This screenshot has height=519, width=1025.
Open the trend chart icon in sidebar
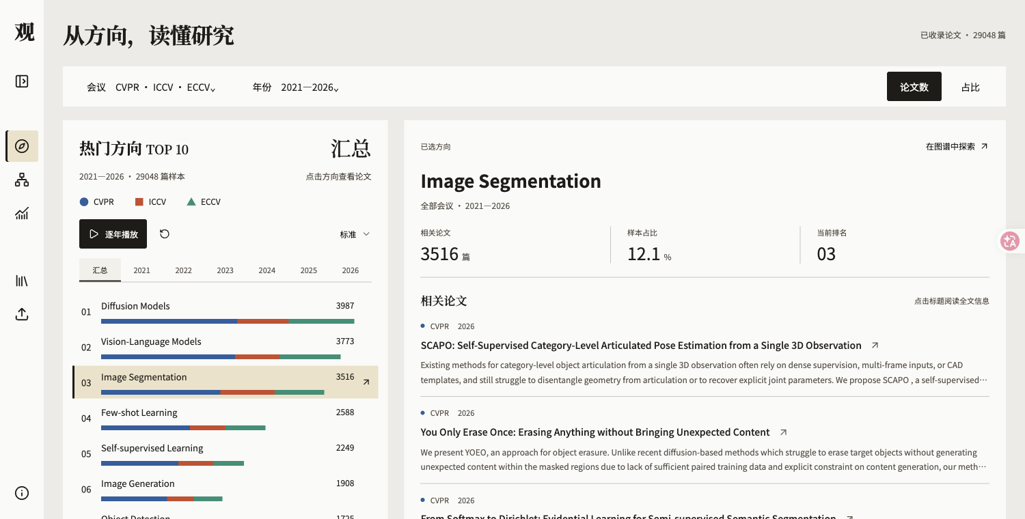point(22,214)
